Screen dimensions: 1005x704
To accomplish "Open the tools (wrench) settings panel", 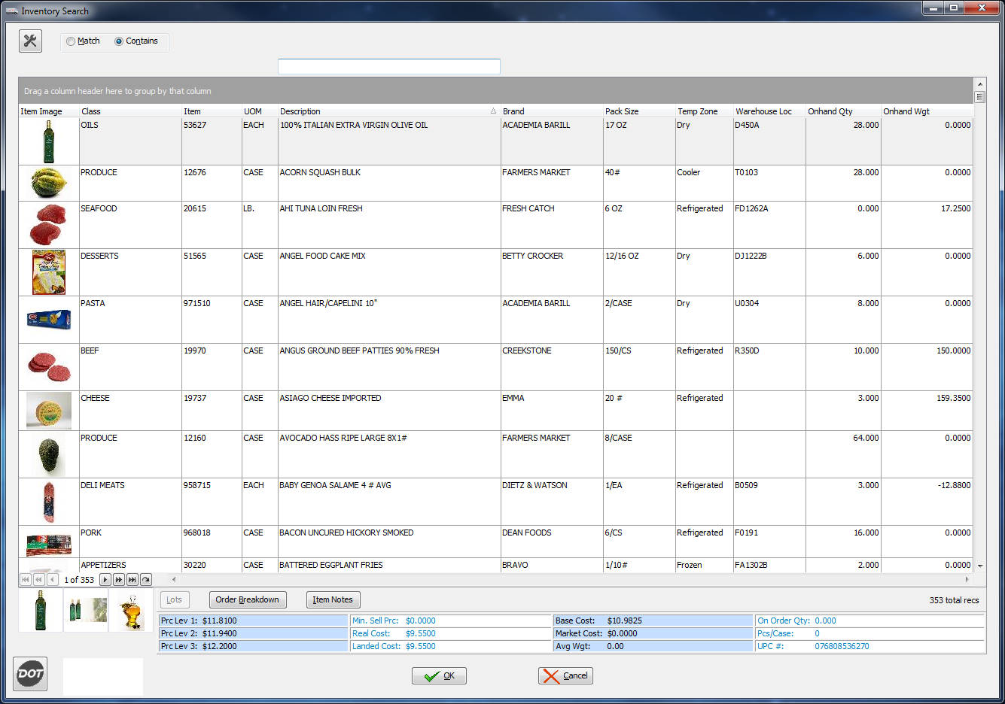I will [30, 41].
